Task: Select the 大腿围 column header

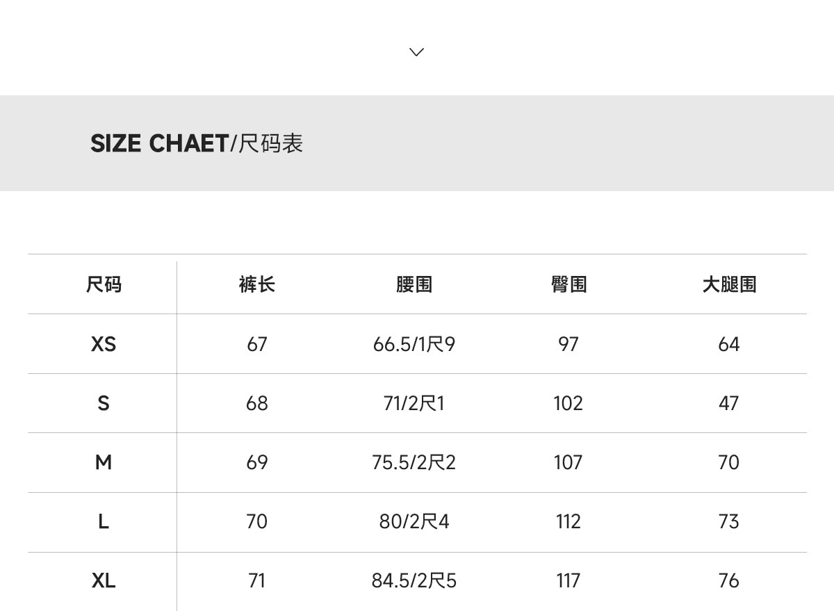Action: (x=728, y=284)
